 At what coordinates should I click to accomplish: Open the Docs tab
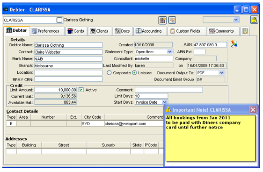[123, 31]
